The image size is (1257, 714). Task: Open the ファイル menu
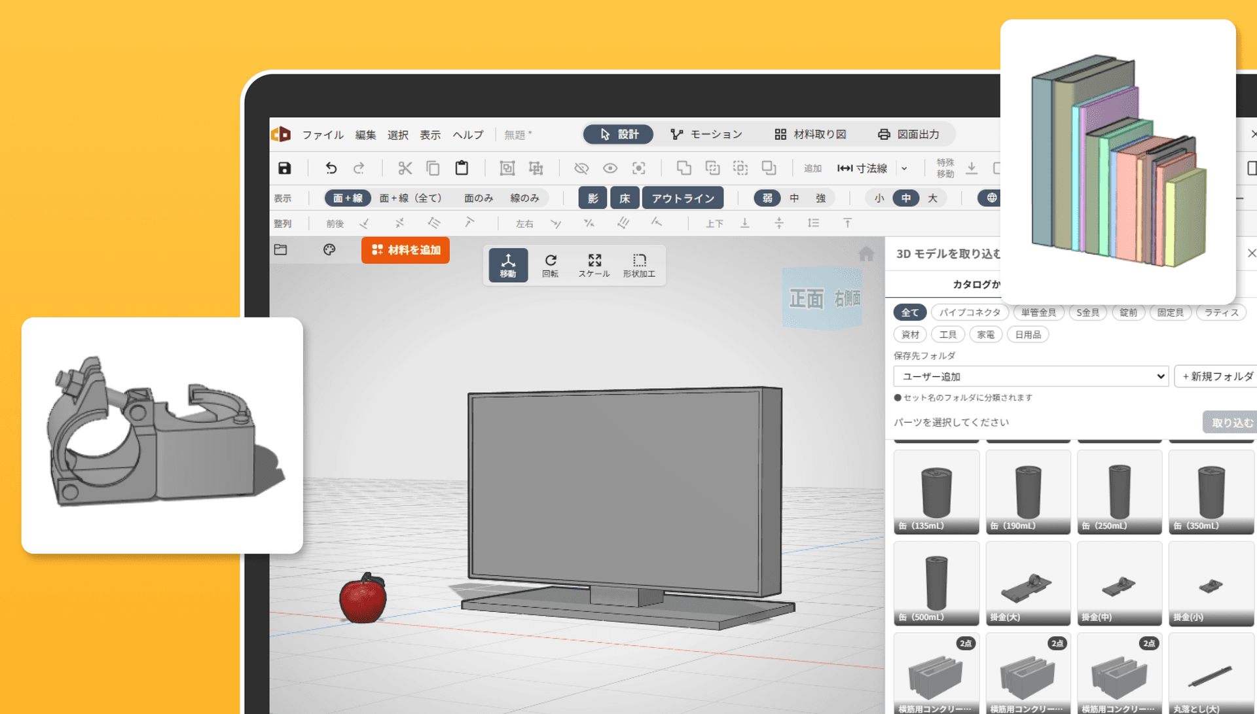(323, 135)
